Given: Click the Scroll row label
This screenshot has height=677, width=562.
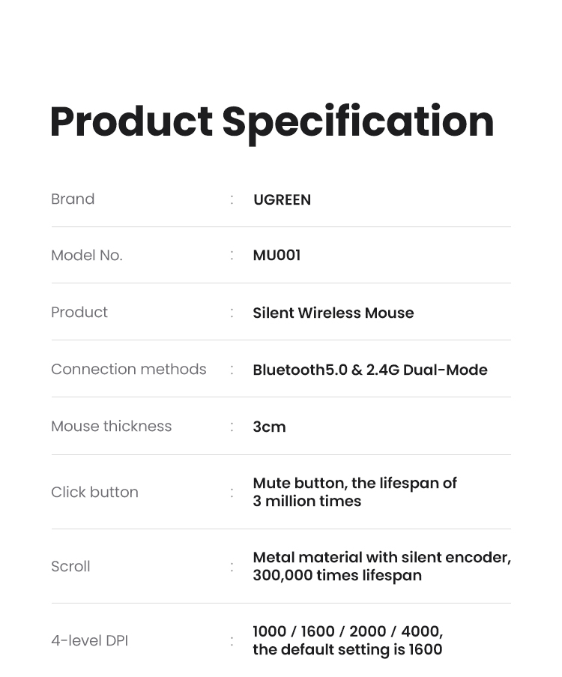Looking at the screenshot, I should [70, 567].
